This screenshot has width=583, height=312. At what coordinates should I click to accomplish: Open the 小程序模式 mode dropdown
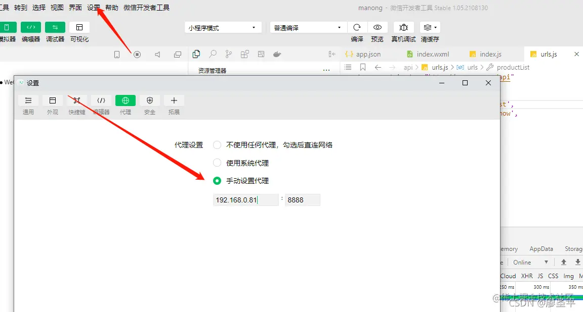(223, 27)
